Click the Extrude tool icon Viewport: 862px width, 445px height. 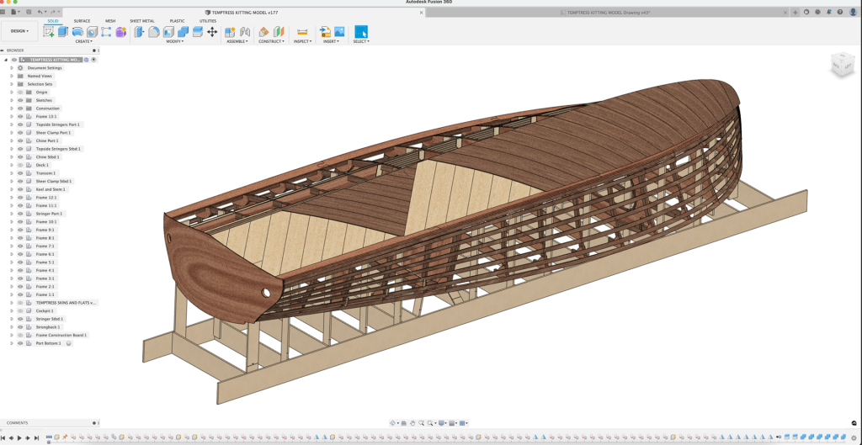click(63, 32)
